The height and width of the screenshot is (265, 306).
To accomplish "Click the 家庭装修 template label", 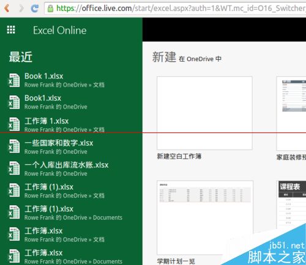I will tap(291, 157).
